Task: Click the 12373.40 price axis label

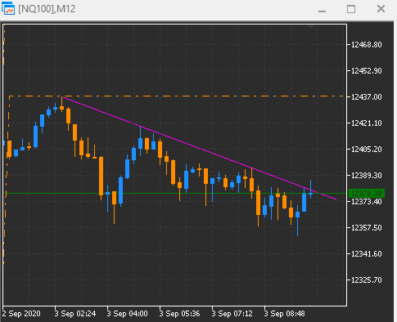Action: (x=367, y=202)
